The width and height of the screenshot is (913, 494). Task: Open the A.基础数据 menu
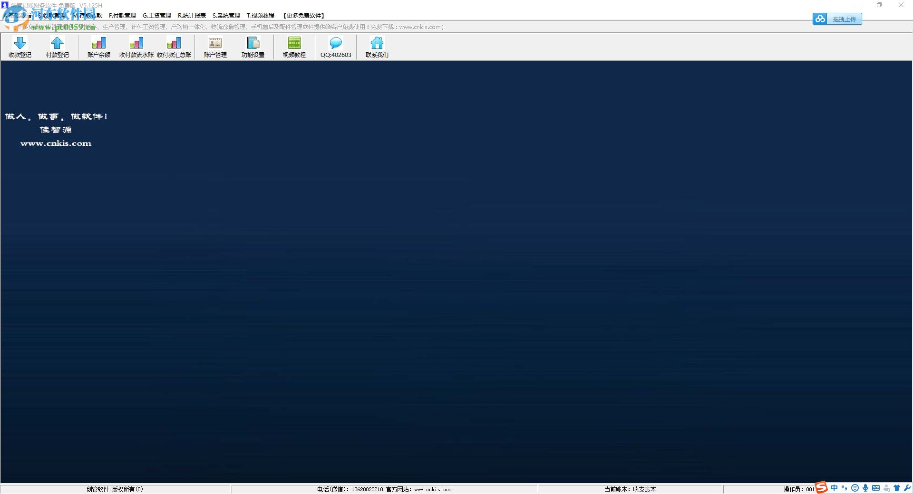pos(18,16)
